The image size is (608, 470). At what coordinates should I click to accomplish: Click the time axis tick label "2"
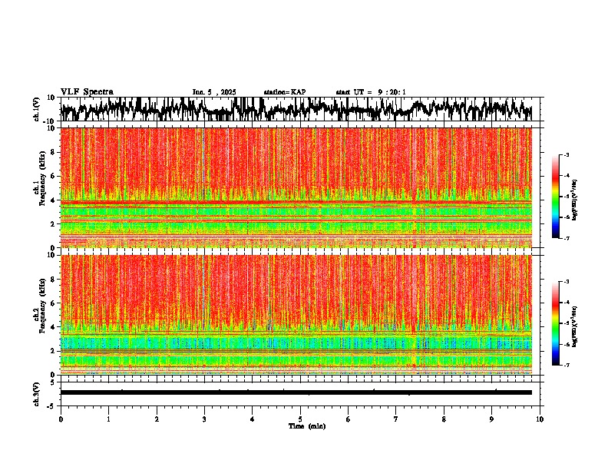(157, 419)
